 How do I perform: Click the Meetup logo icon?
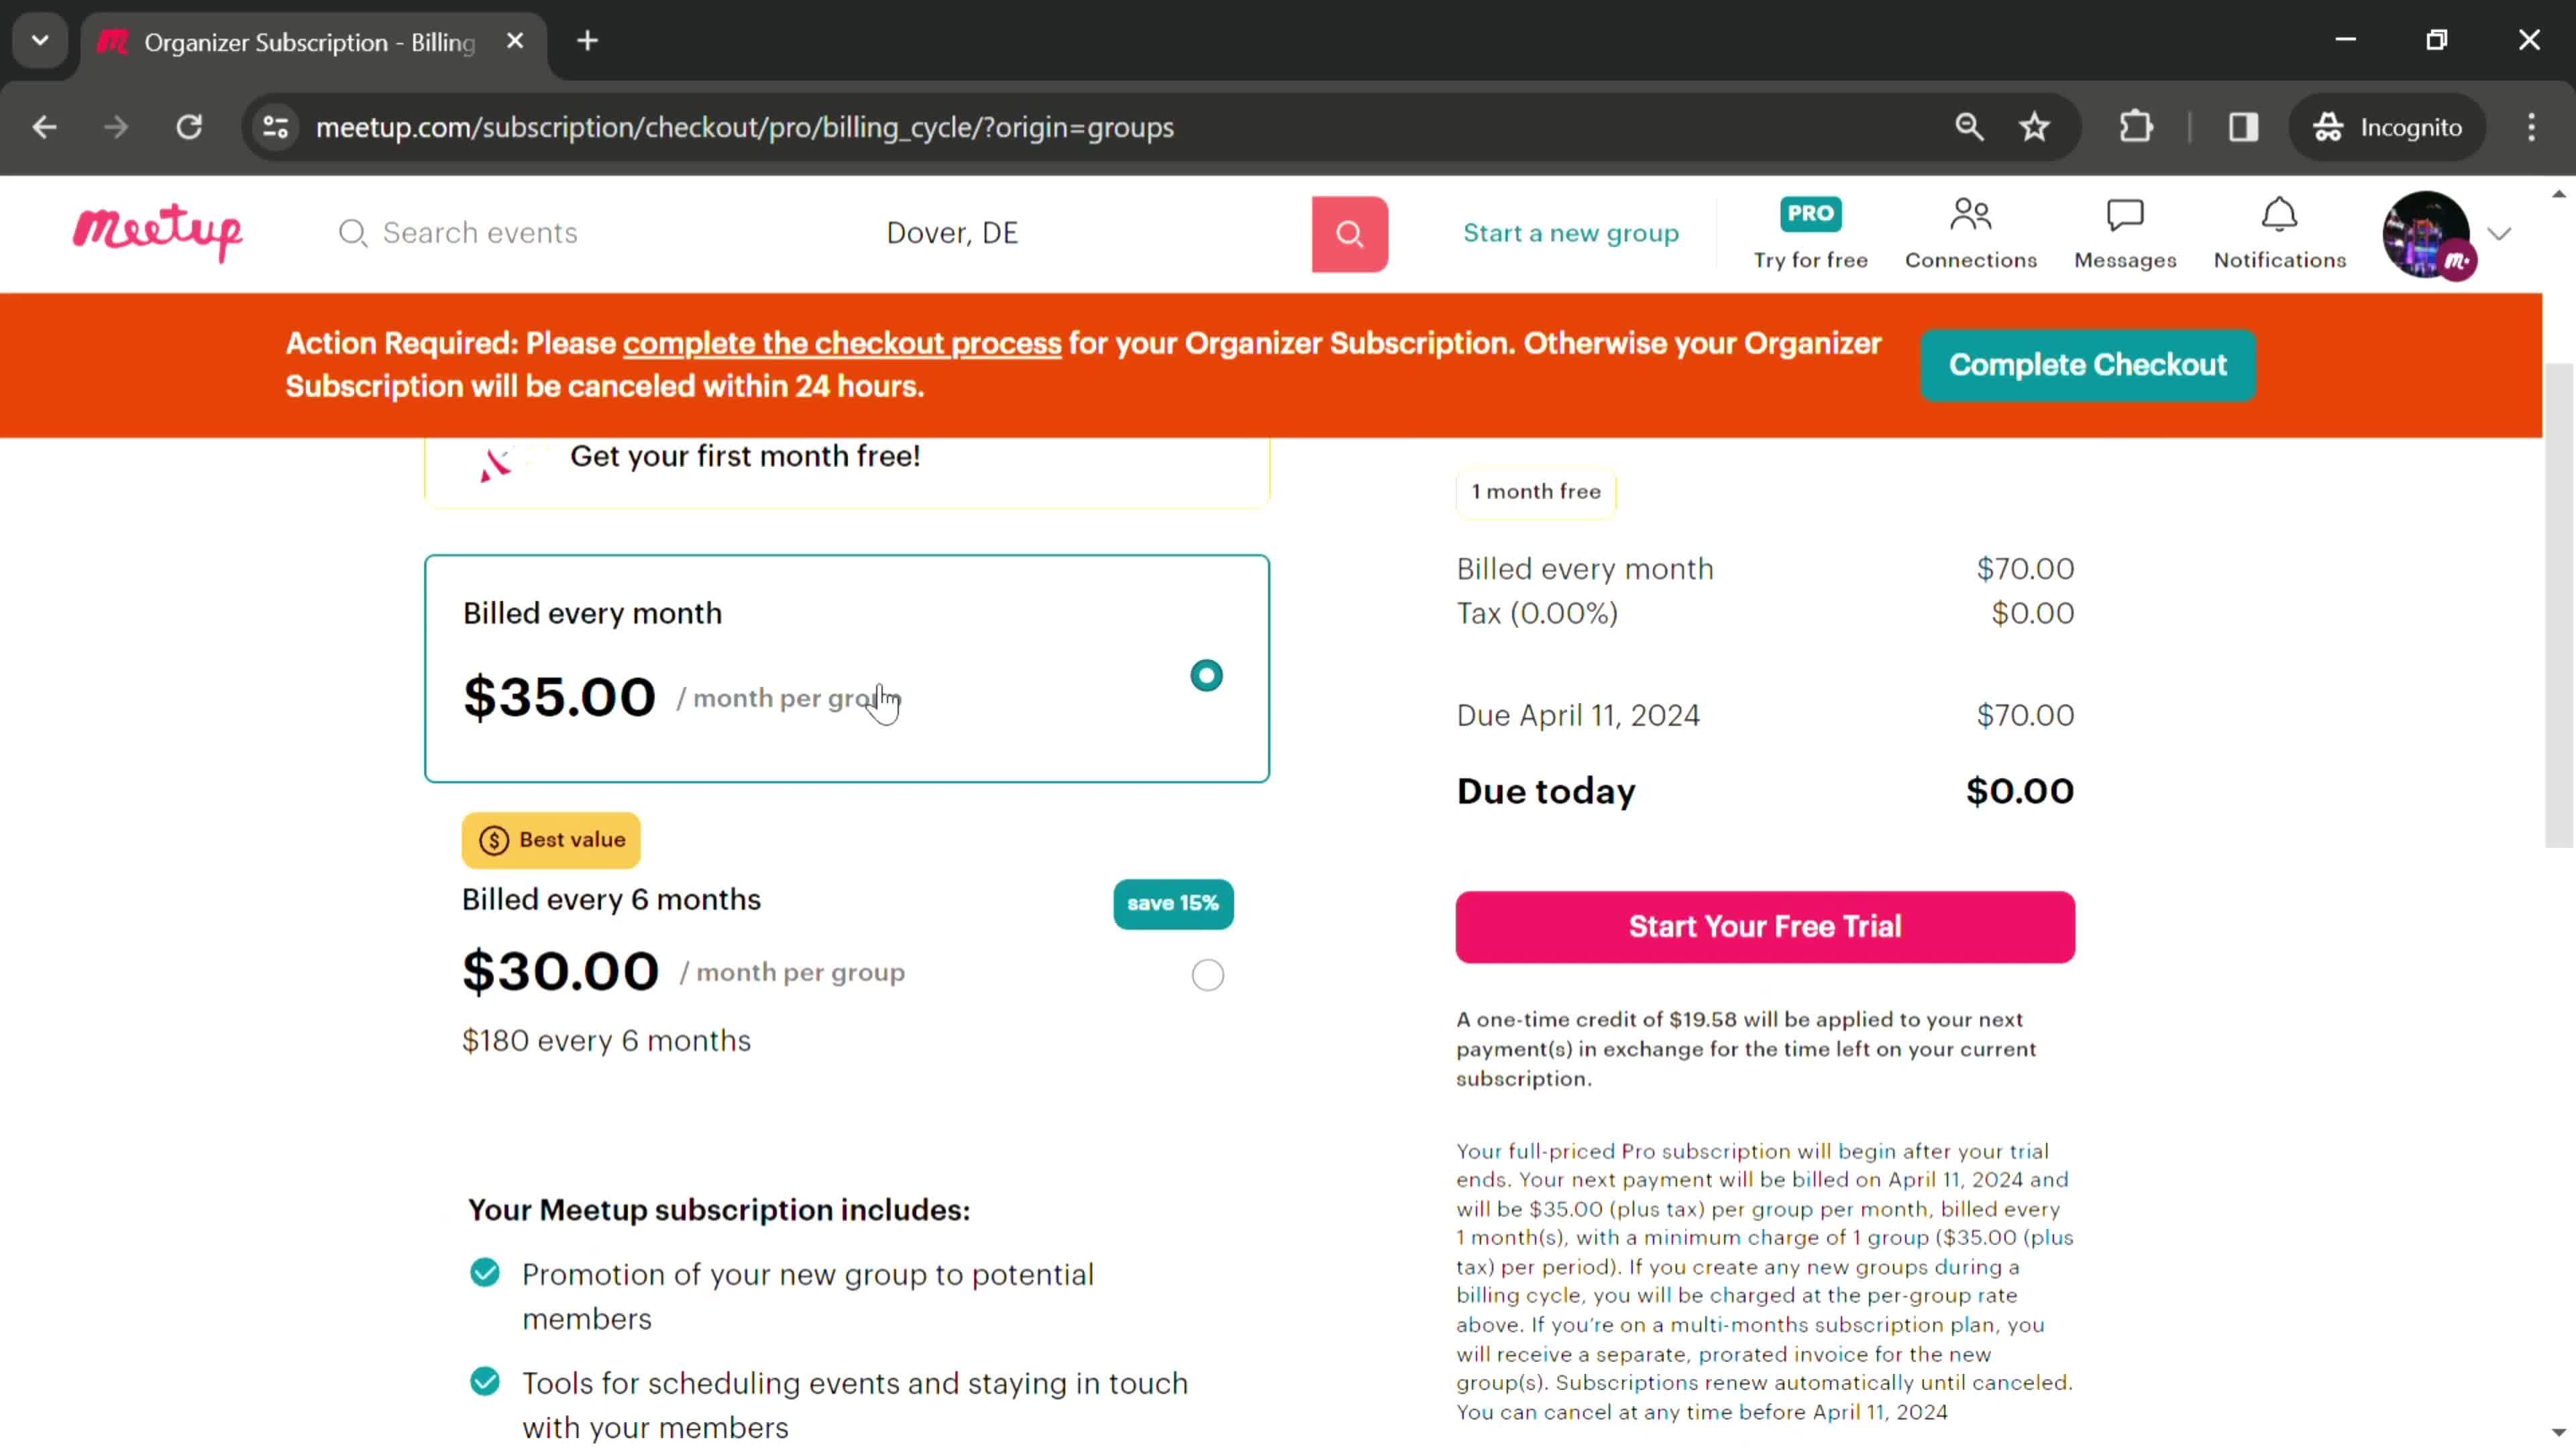pyautogui.click(x=158, y=231)
